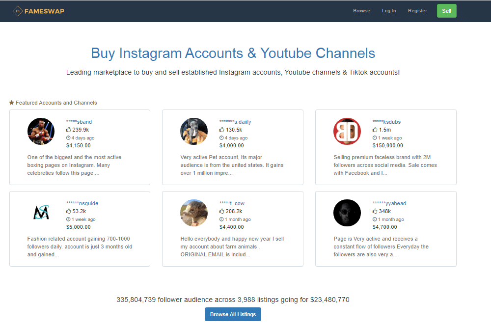
Task: Click 'Page is Very active' description
Action: (381, 247)
